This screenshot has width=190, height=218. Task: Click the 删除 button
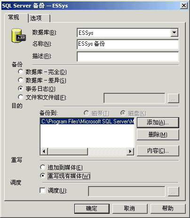(x=158, y=135)
